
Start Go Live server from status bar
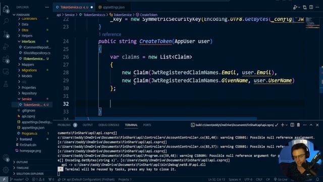point(281,179)
